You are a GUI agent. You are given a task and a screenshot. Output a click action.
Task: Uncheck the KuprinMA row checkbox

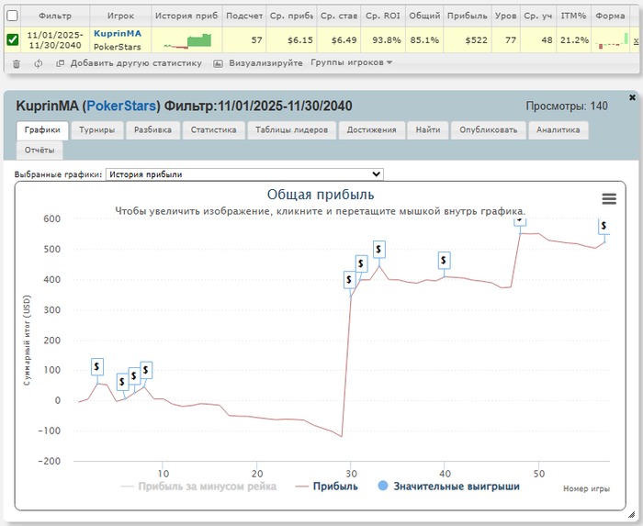13,39
